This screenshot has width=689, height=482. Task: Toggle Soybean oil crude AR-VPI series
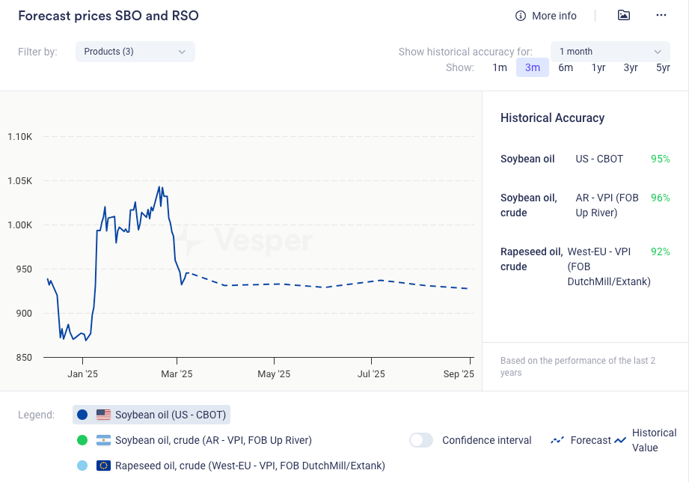pos(213,440)
